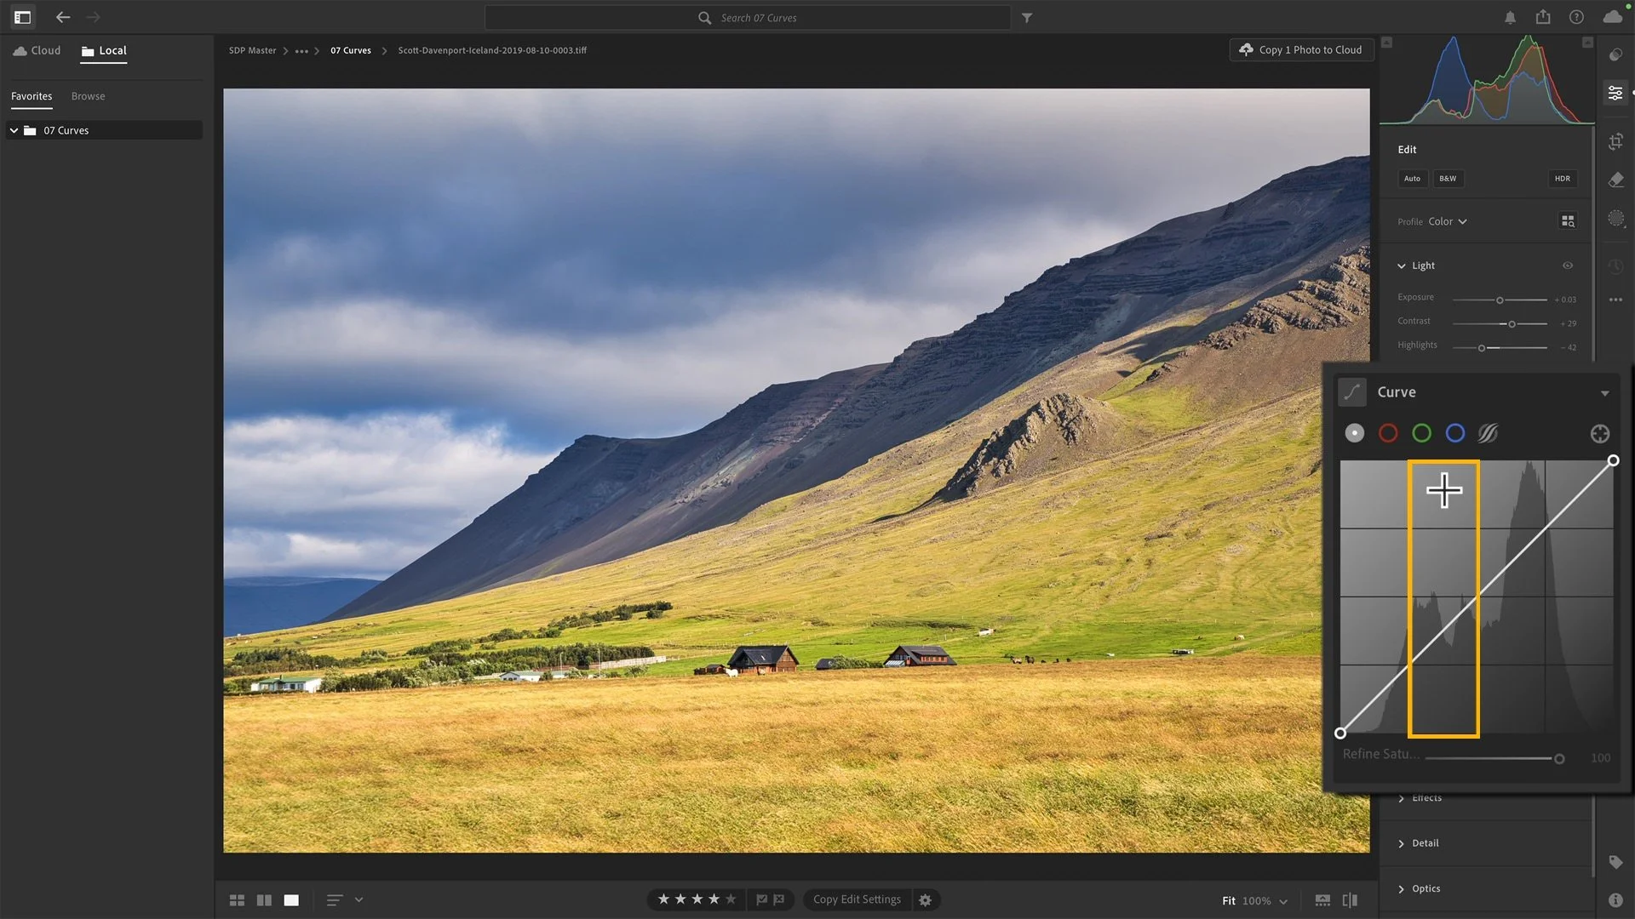This screenshot has height=919, width=1635.
Task: Select the red channel curve
Action: tap(1388, 434)
